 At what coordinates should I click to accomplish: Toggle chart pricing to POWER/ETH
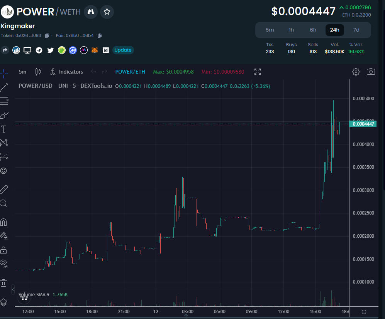click(130, 72)
